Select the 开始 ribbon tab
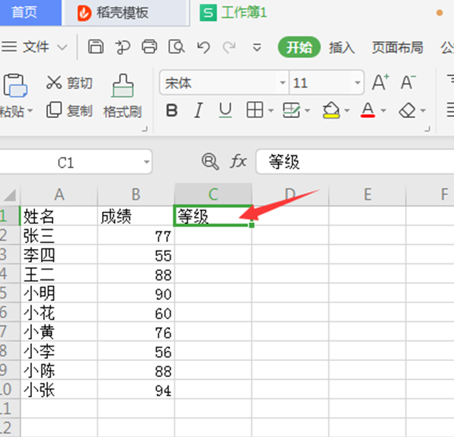 click(299, 47)
